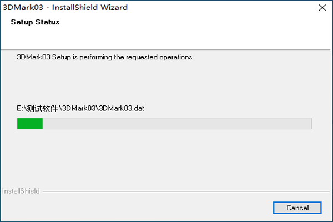
Task: Click the green filled part of progress bar
Action: [x=30, y=123]
